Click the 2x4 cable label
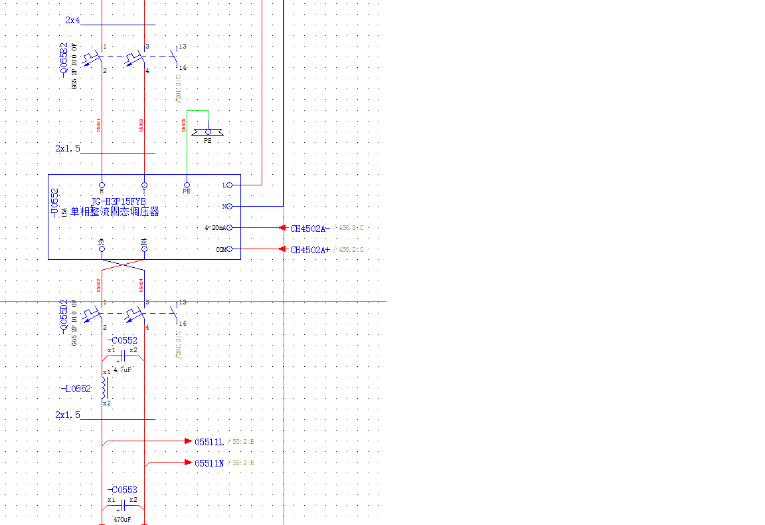This screenshot has height=525, width=765. click(x=72, y=21)
